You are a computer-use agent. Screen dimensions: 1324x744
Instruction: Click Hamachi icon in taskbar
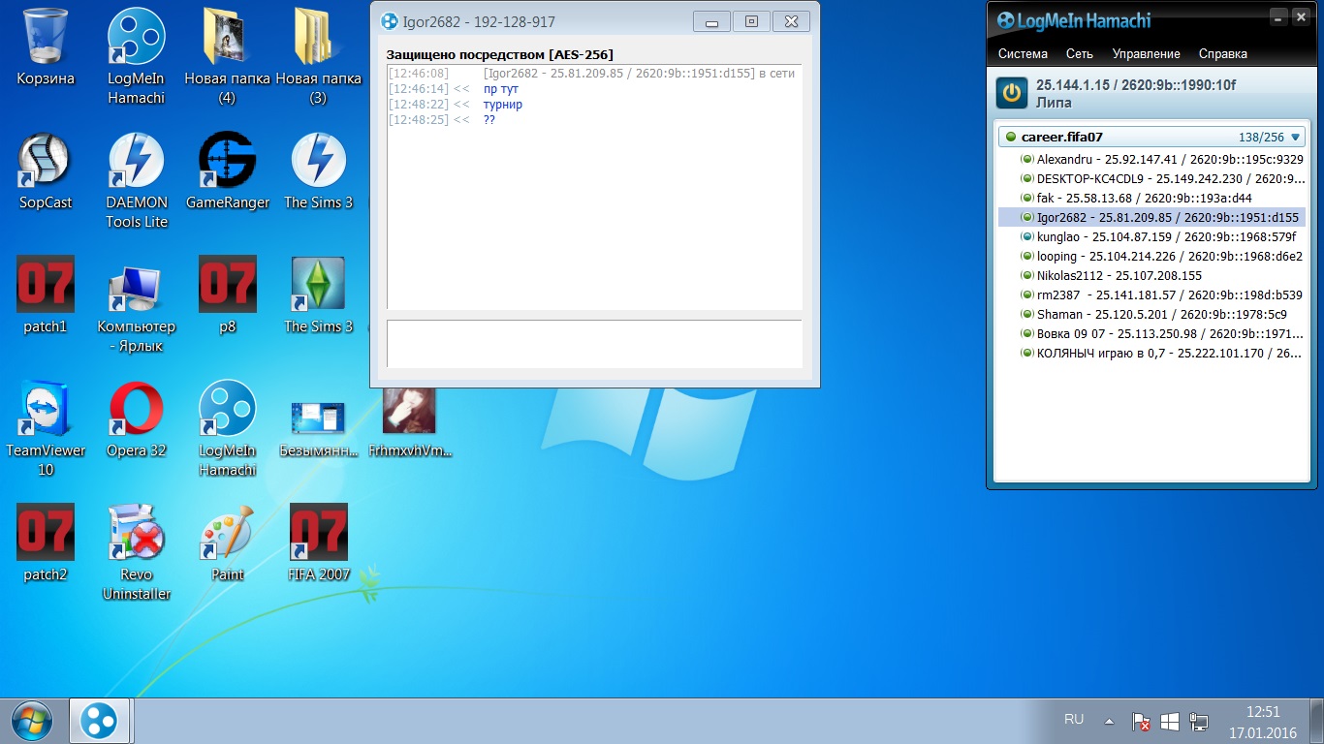coord(99,721)
